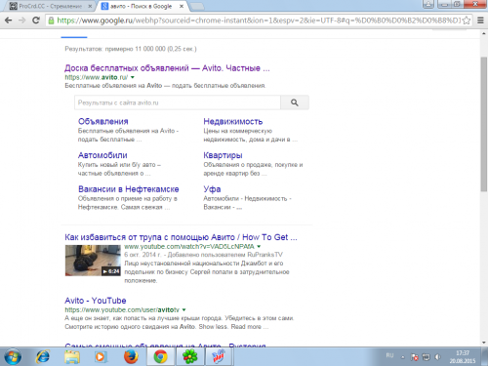Open the Вакансии в Нефтекамске link
The width and height of the screenshot is (488, 366).
click(129, 189)
